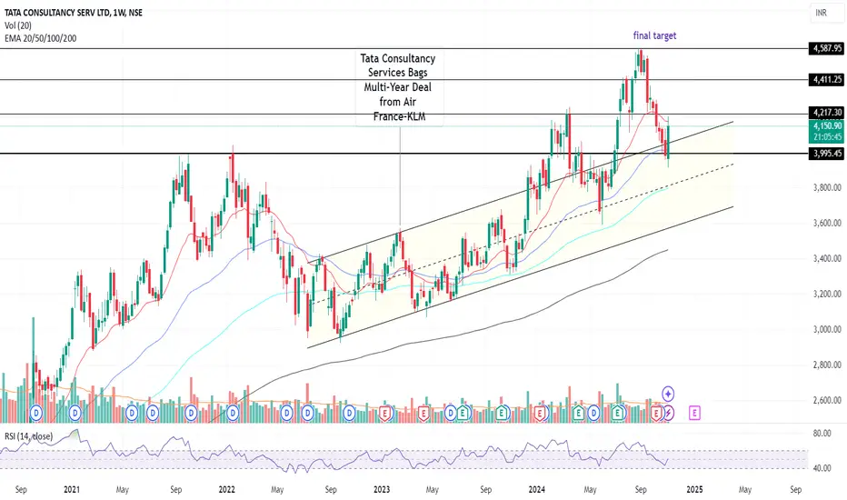Click the 3,800.00 price axis value

click(x=827, y=187)
